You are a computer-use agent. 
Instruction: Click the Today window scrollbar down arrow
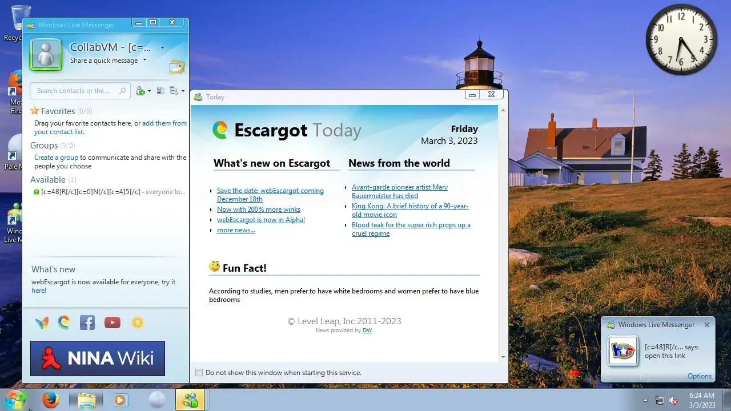point(503,357)
